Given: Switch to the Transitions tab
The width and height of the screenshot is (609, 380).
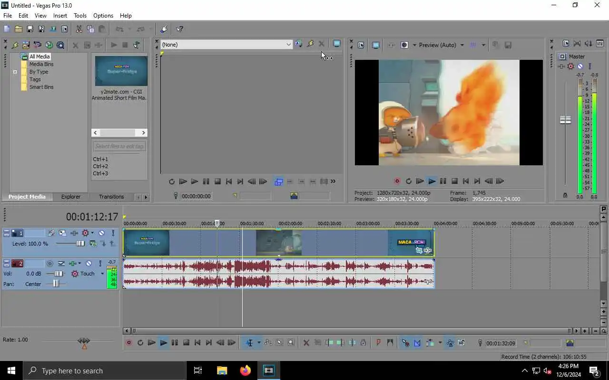Looking at the screenshot, I should [x=111, y=197].
